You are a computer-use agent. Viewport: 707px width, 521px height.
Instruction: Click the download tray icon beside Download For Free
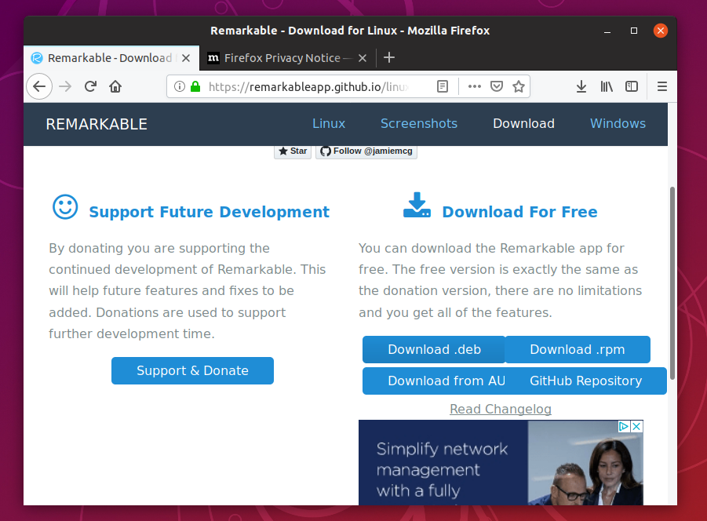click(x=417, y=205)
